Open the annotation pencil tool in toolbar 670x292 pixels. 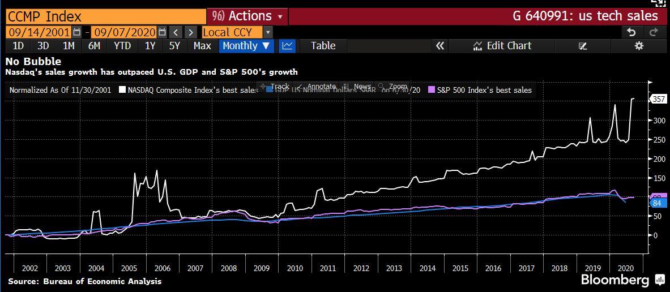point(582,46)
